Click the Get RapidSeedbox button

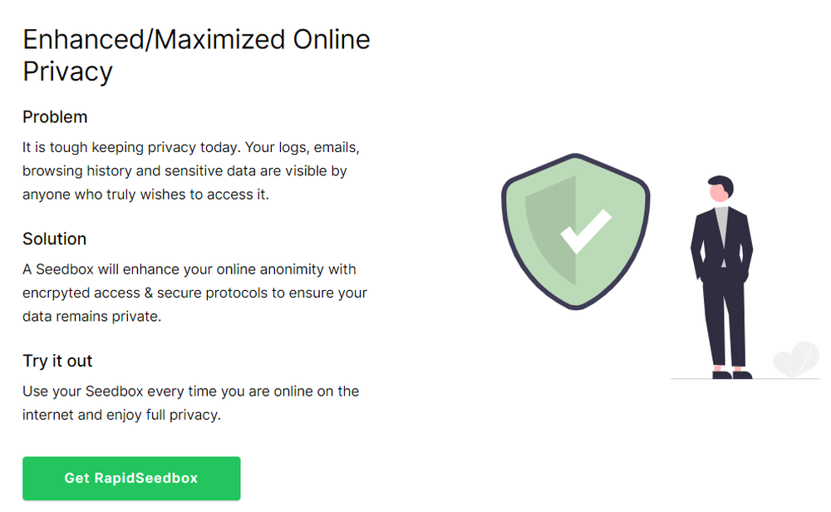pyautogui.click(x=130, y=478)
